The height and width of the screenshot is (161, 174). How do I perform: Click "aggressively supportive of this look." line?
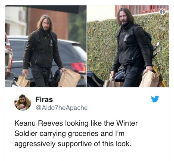pos(73,144)
